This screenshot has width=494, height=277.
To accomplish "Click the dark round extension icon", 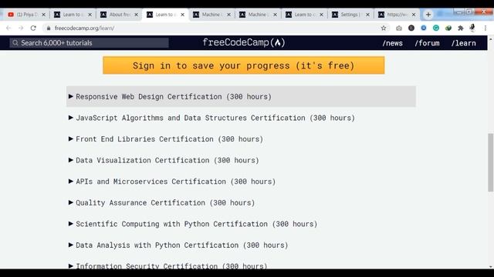I will (x=411, y=28).
